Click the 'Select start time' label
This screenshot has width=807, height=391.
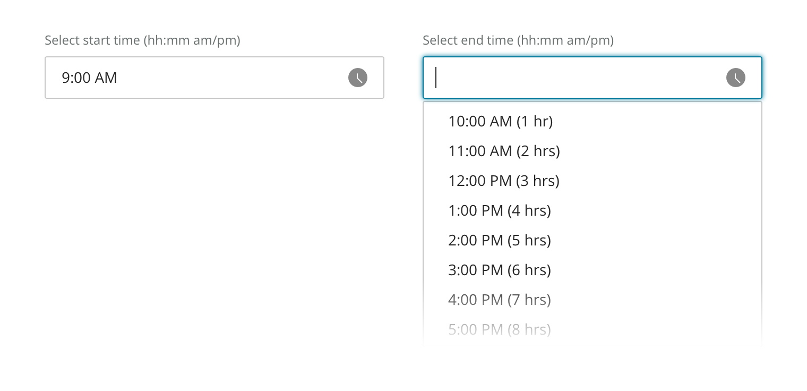[142, 40]
